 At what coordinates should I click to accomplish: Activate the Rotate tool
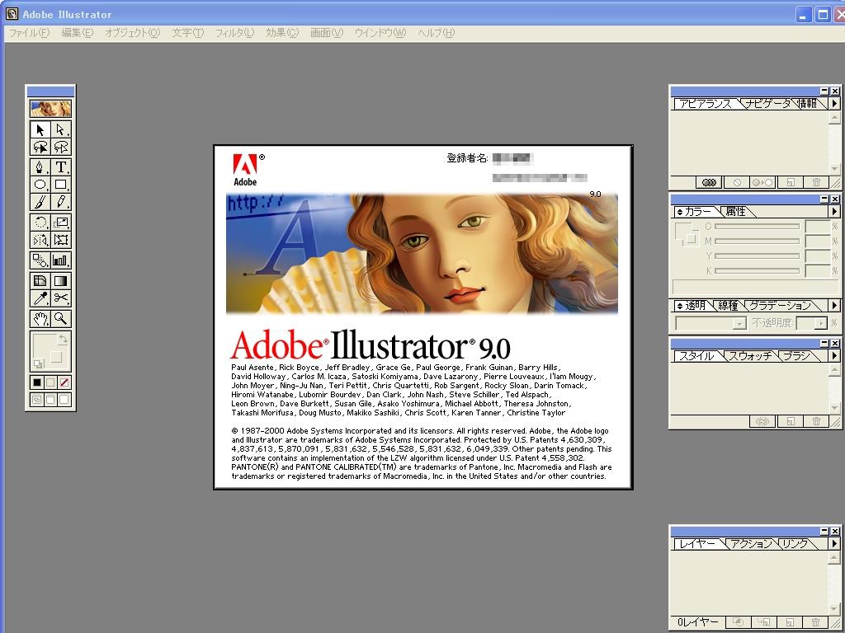point(40,222)
